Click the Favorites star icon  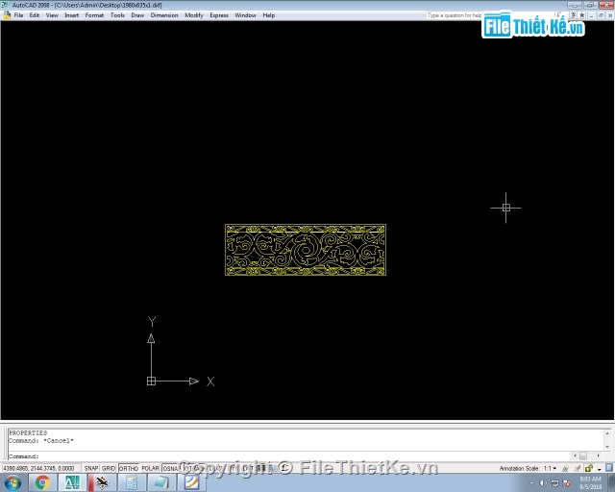[582, 15]
